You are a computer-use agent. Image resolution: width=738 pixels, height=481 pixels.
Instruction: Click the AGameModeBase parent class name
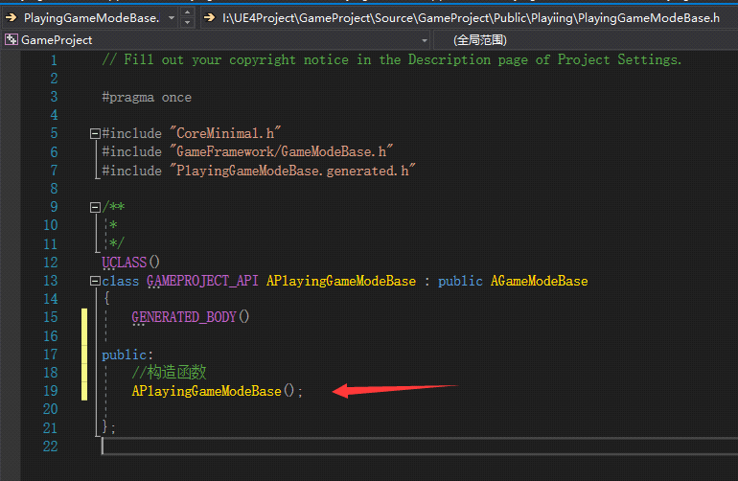tap(539, 281)
